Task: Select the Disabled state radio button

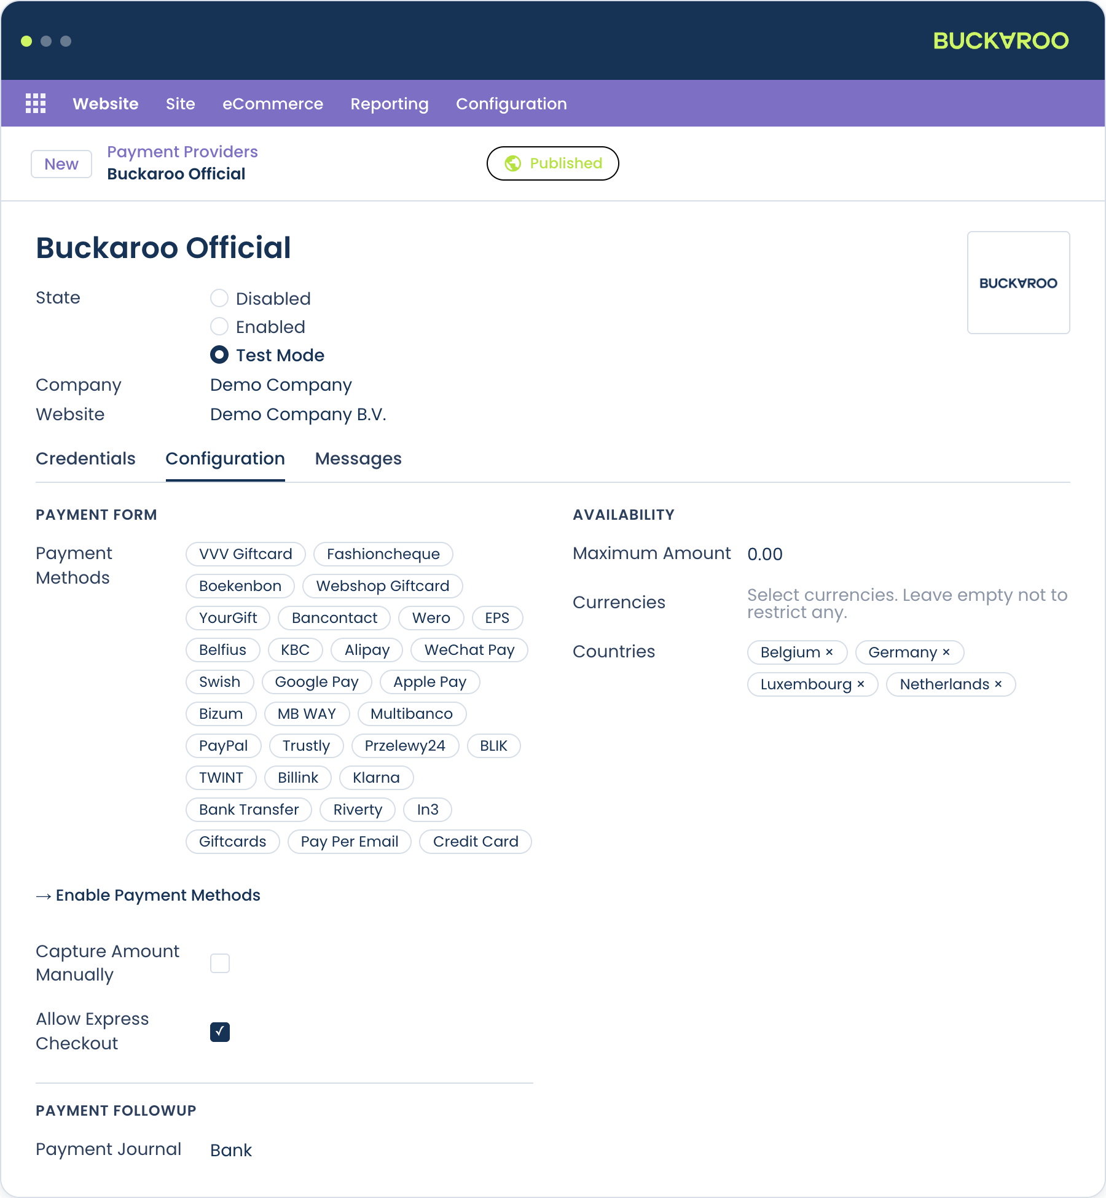Action: pyautogui.click(x=219, y=299)
